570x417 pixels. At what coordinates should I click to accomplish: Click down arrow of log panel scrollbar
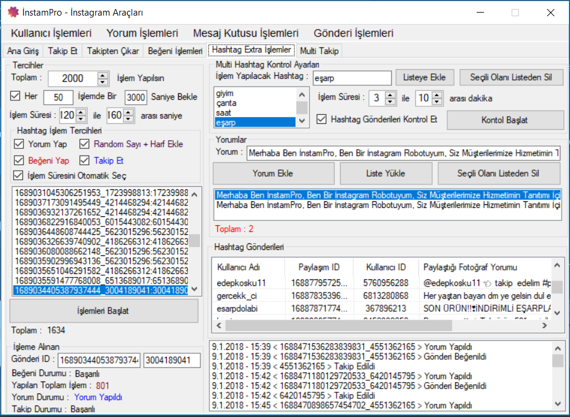pos(558,404)
